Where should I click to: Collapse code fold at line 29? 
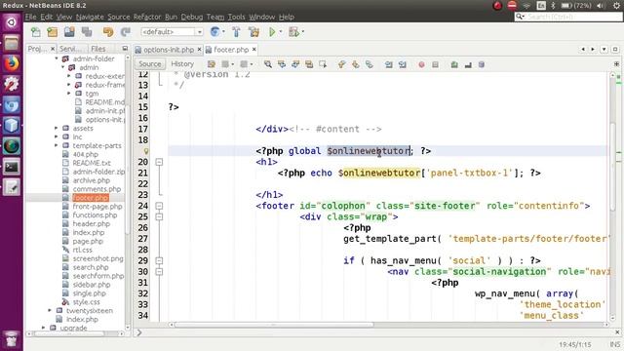point(159,260)
